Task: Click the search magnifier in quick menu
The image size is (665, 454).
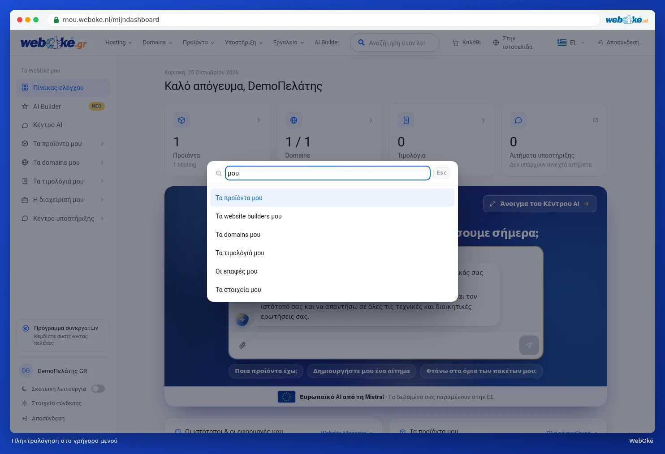Action: click(219, 173)
